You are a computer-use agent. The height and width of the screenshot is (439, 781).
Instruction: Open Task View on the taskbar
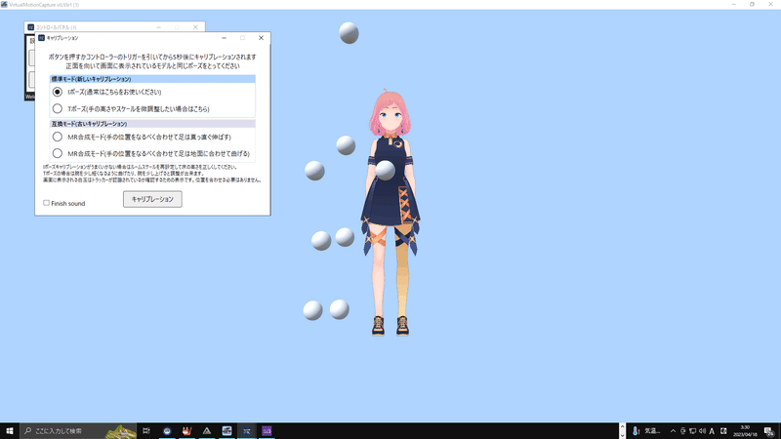(x=146, y=431)
